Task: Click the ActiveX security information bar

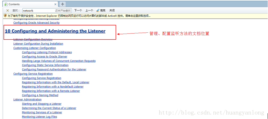Action: (x=135, y=16)
